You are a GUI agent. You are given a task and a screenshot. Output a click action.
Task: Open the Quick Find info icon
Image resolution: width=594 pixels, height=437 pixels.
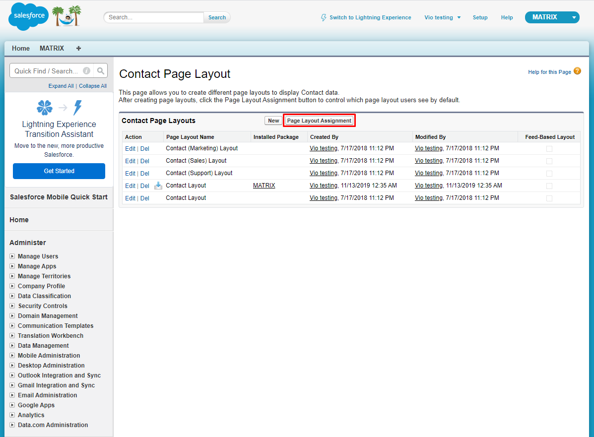87,71
